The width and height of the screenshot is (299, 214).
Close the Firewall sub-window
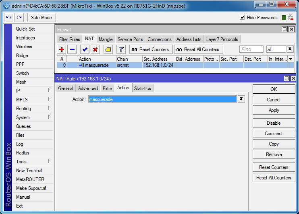(x=291, y=29)
